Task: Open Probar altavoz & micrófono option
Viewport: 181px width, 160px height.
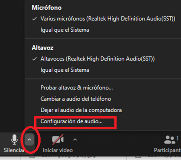Action: 77,88
